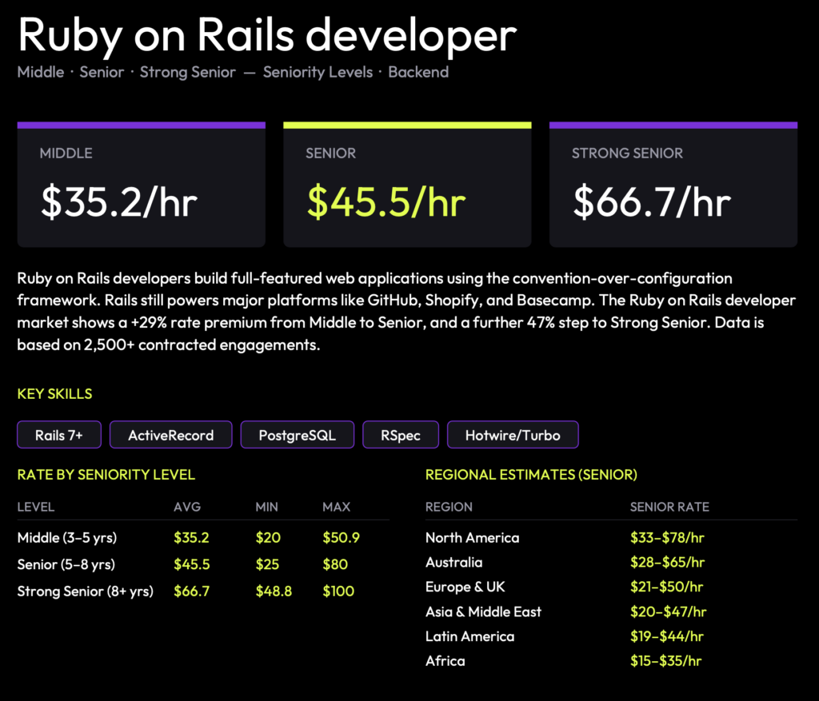The image size is (819, 701).
Task: Select the Africa region row
Action: pos(611,661)
